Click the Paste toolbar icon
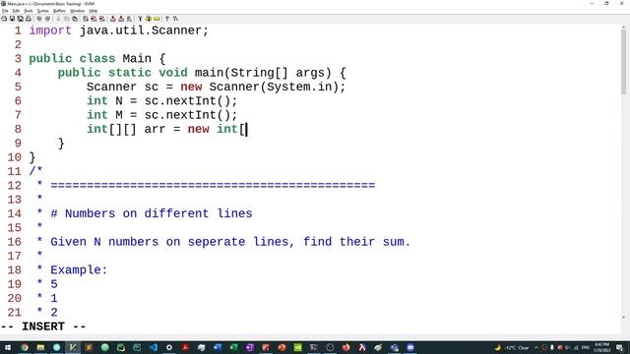This screenshot has height=354, width=630. 75,19
